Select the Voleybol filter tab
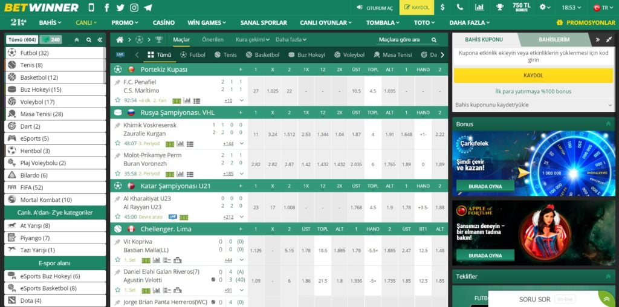Image resolution: width=619 pixels, height=307 pixels. pyautogui.click(x=349, y=55)
